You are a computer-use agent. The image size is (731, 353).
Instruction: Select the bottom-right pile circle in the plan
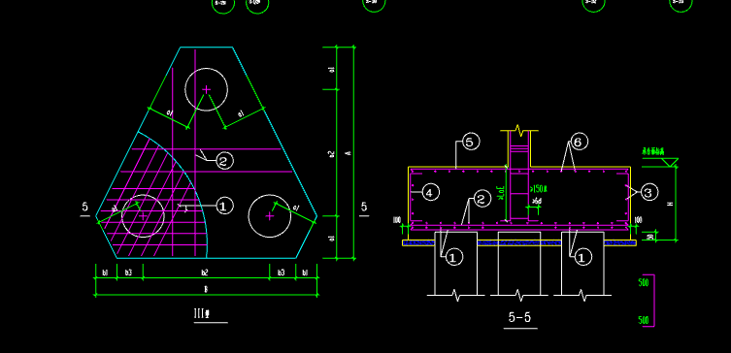click(x=270, y=216)
